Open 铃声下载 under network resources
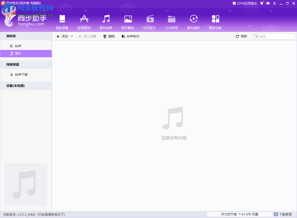Image resolution: width=297 pixels, height=218 pixels. [x=21, y=74]
